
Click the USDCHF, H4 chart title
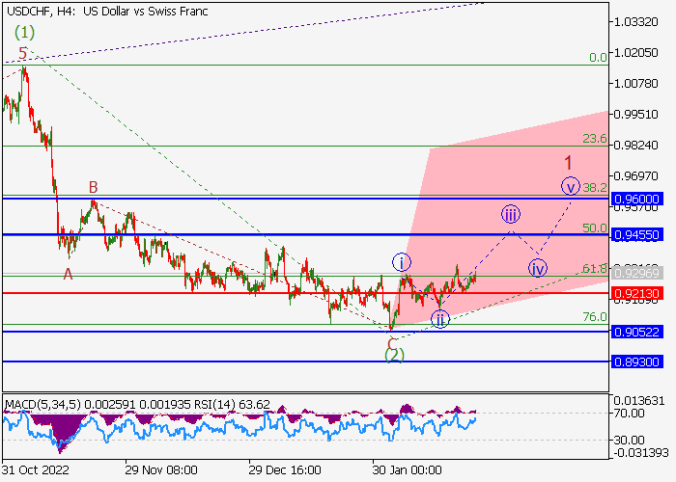[107, 12]
